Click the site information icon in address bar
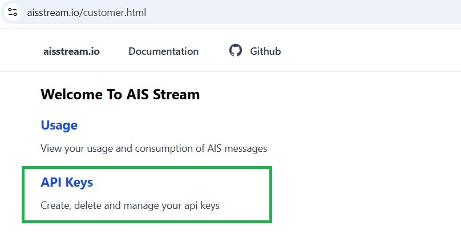The image size is (461, 246). pyautogui.click(x=13, y=12)
